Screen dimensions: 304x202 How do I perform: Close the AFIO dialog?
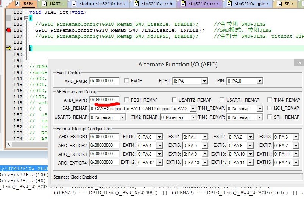299,63
